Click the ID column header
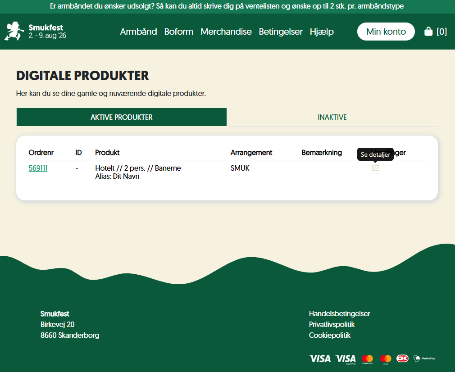Viewport: 455px width, 372px height. pyautogui.click(x=78, y=152)
